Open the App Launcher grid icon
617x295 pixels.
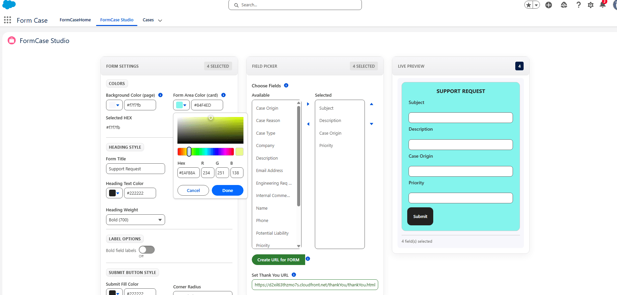click(x=7, y=20)
